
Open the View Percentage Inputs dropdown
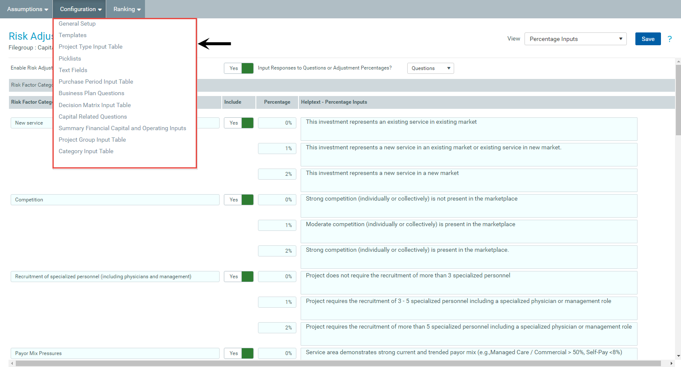coord(575,39)
